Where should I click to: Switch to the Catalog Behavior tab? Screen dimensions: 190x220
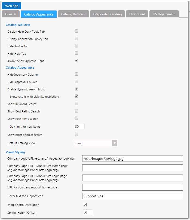73,14
